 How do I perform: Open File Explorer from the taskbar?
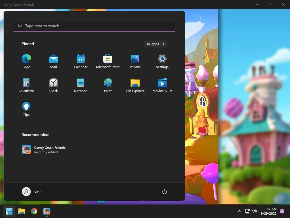pos(22,211)
